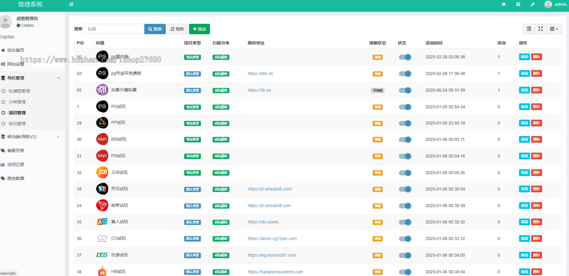
Task: Toggle table card view icon button
Action: [x=529, y=29]
